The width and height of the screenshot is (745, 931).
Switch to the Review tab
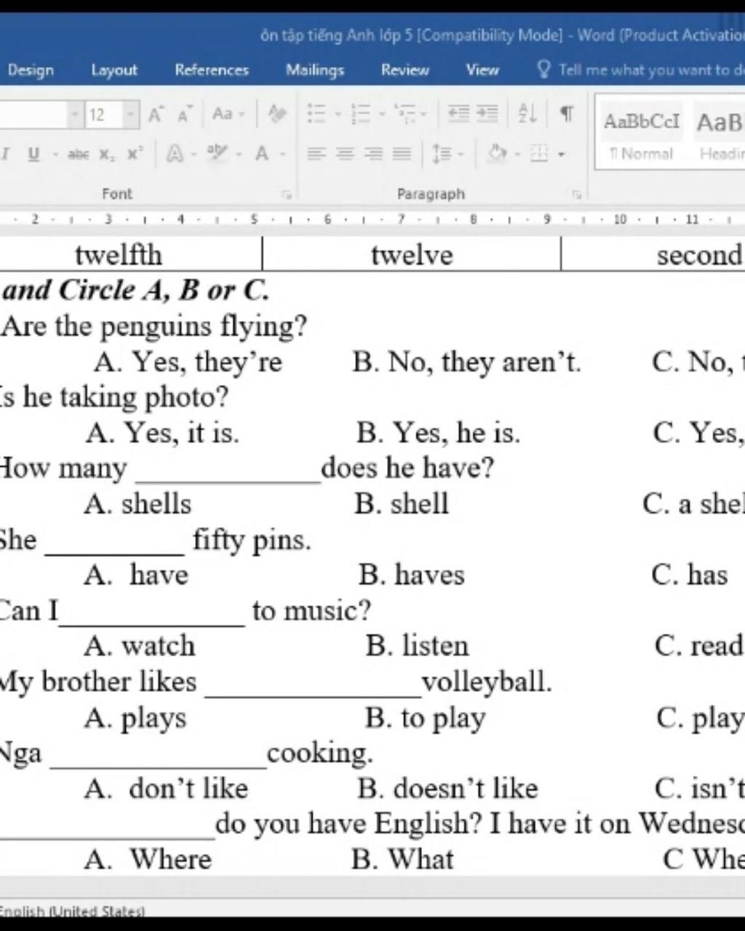tap(405, 70)
